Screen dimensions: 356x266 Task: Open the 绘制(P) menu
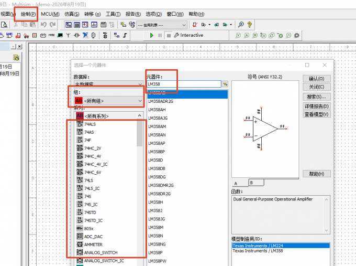click(x=28, y=14)
